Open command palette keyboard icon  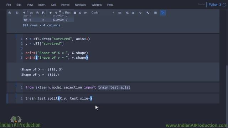coord(120,13)
